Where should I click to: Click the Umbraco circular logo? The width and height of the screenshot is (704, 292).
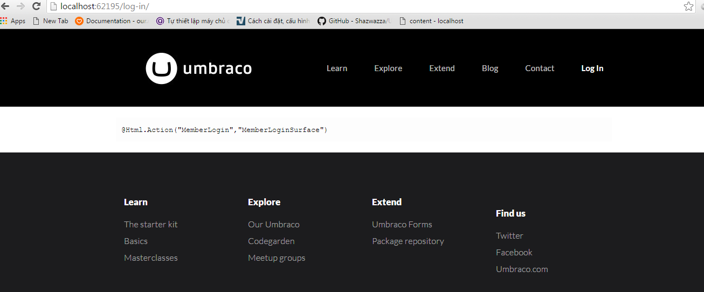[161, 68]
